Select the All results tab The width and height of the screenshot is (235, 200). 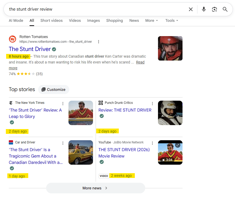coord(32,20)
